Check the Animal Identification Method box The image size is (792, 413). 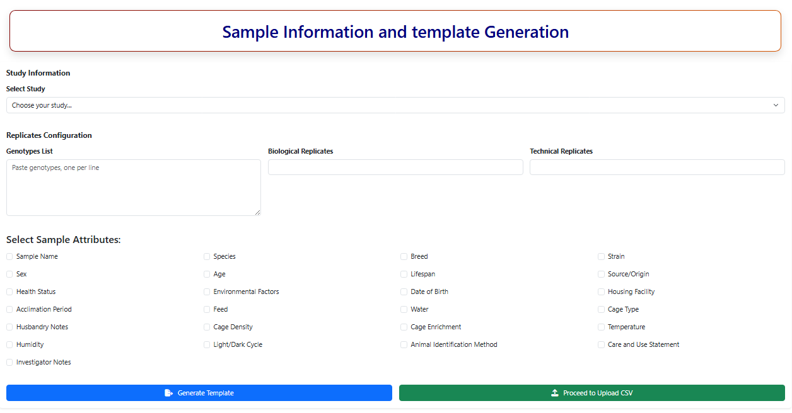coord(404,345)
